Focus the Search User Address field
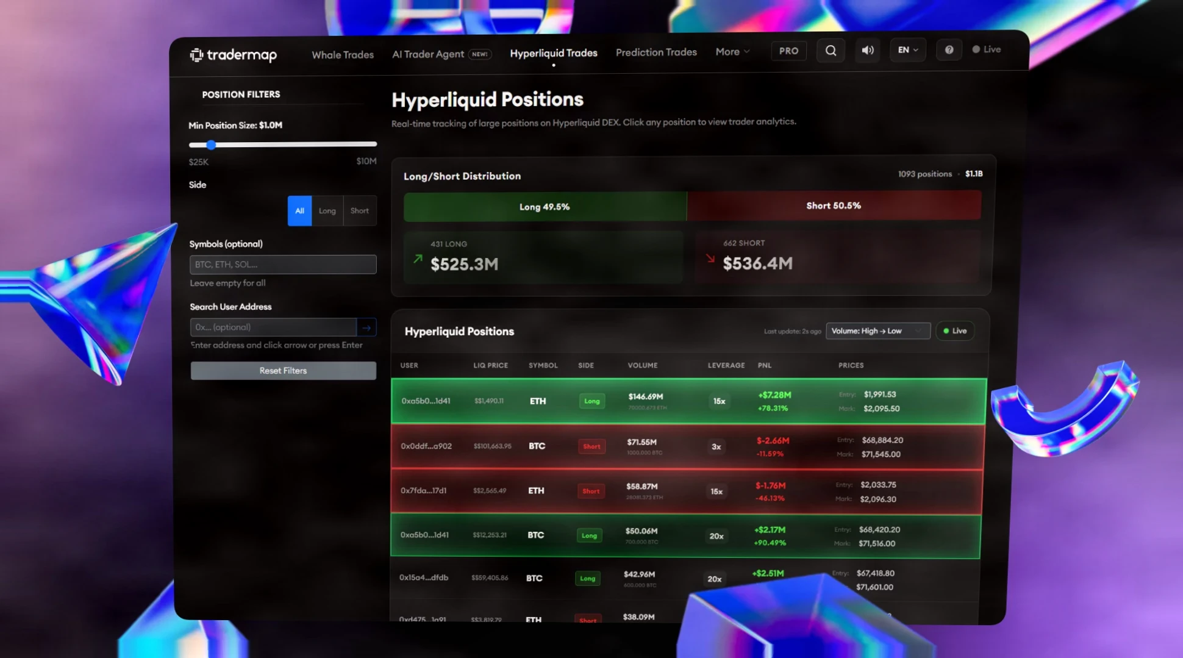Image resolution: width=1183 pixels, height=658 pixels. (x=273, y=327)
